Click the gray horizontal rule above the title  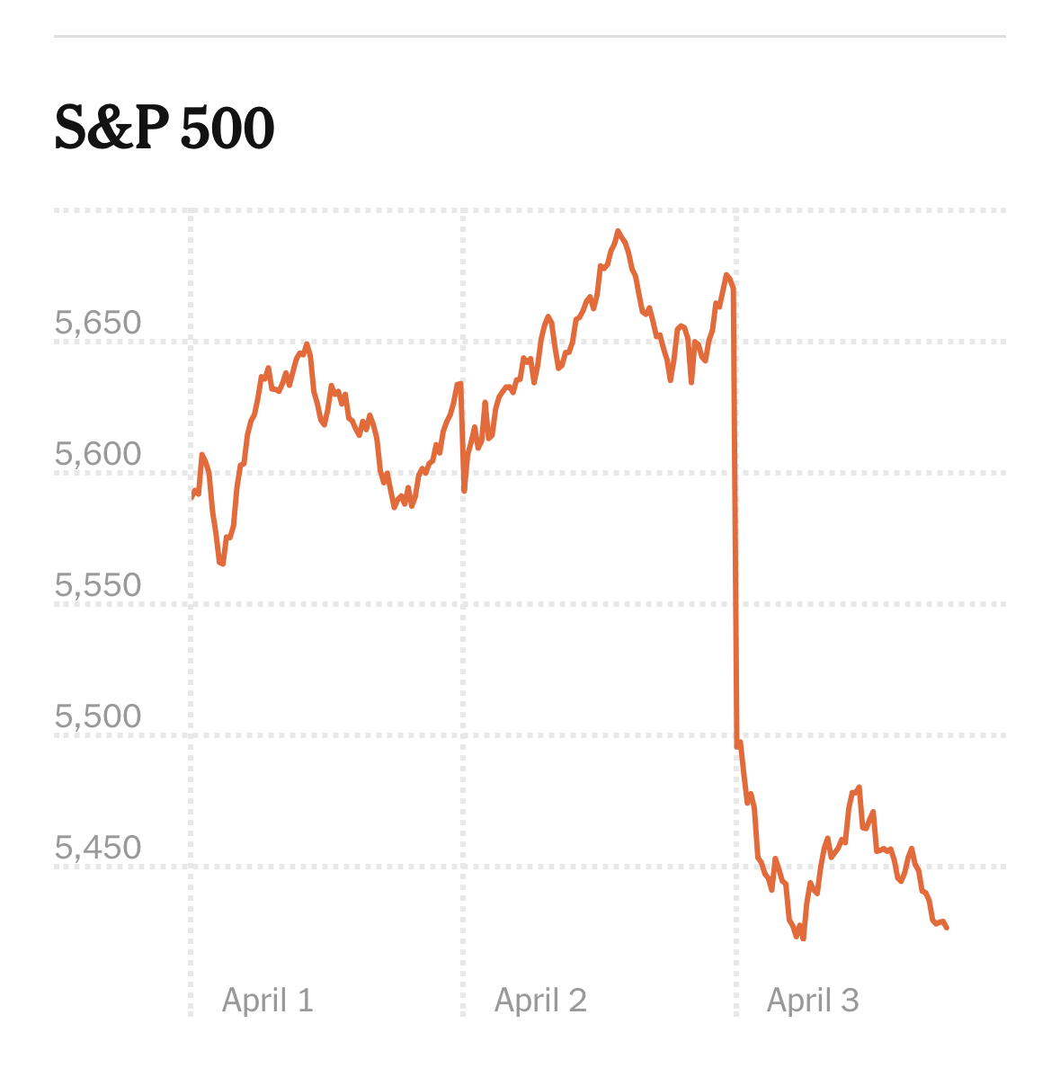pos(530,37)
